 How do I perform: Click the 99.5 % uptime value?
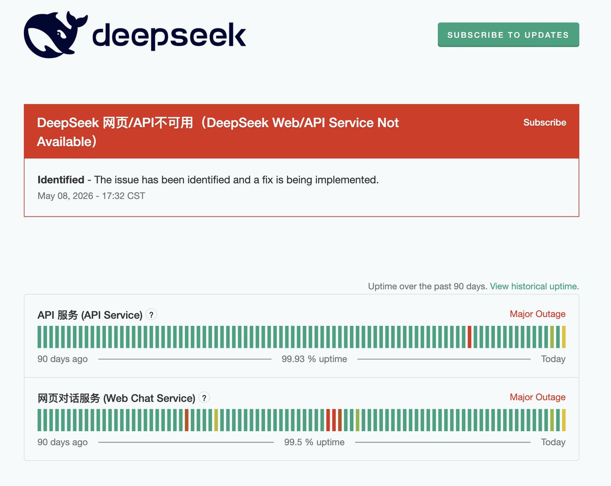[314, 442]
